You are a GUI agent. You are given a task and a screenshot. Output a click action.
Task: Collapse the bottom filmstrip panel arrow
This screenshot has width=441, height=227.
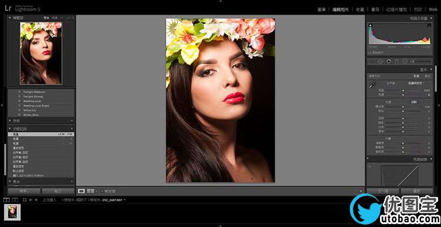pyautogui.click(x=220, y=226)
